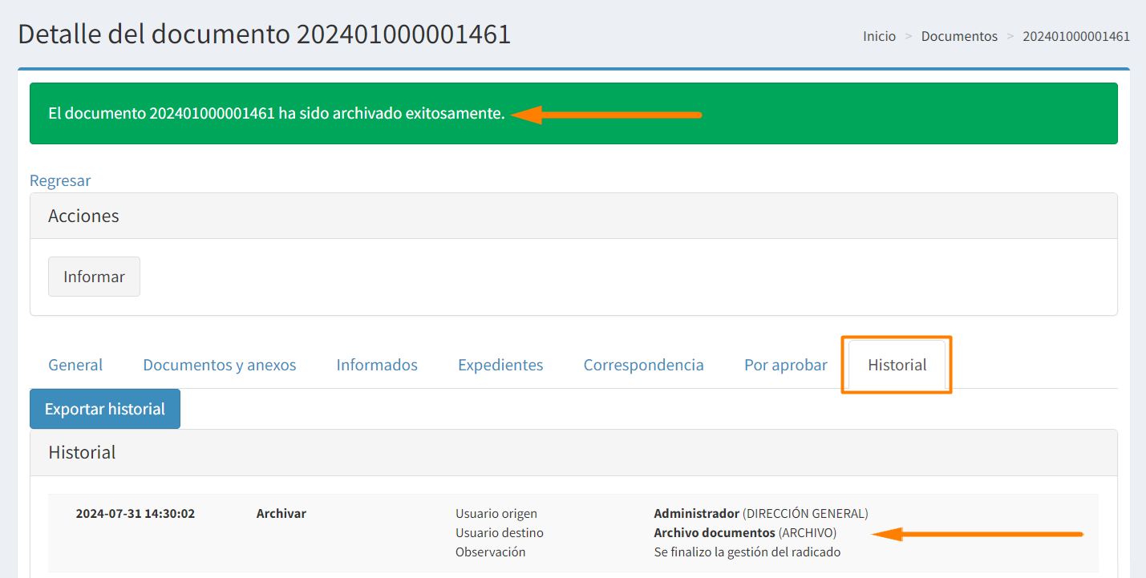The width and height of the screenshot is (1146, 578).
Task: Select the timestamp 2024-07-31 14:30:02
Action: tap(136, 514)
